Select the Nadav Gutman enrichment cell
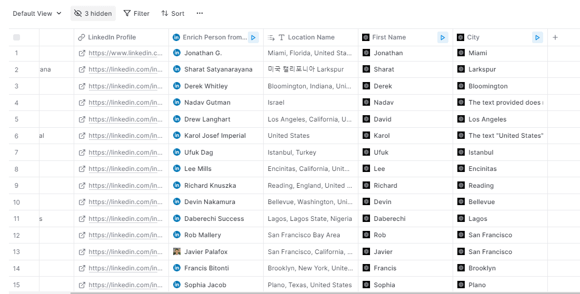The image size is (580, 294). click(x=216, y=103)
